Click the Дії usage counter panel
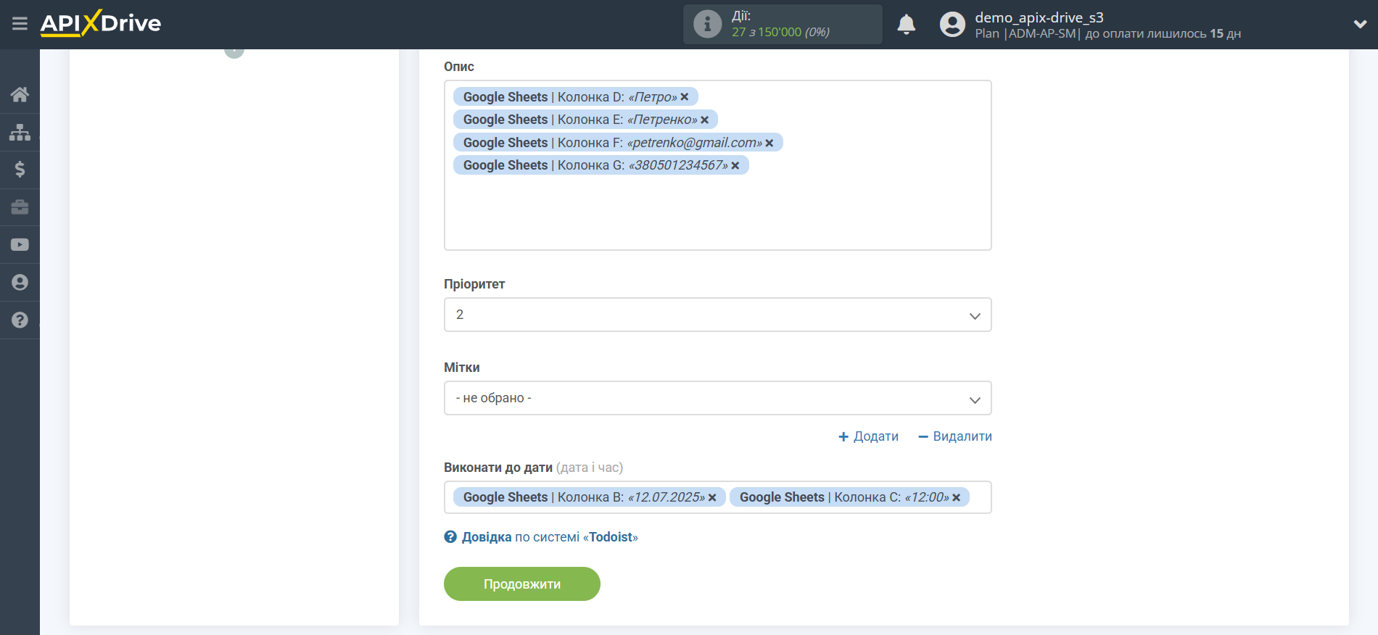 click(x=783, y=24)
